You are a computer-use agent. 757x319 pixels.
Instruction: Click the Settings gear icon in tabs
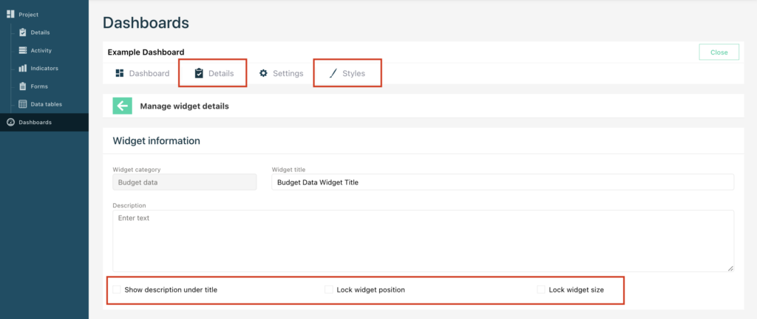click(263, 73)
